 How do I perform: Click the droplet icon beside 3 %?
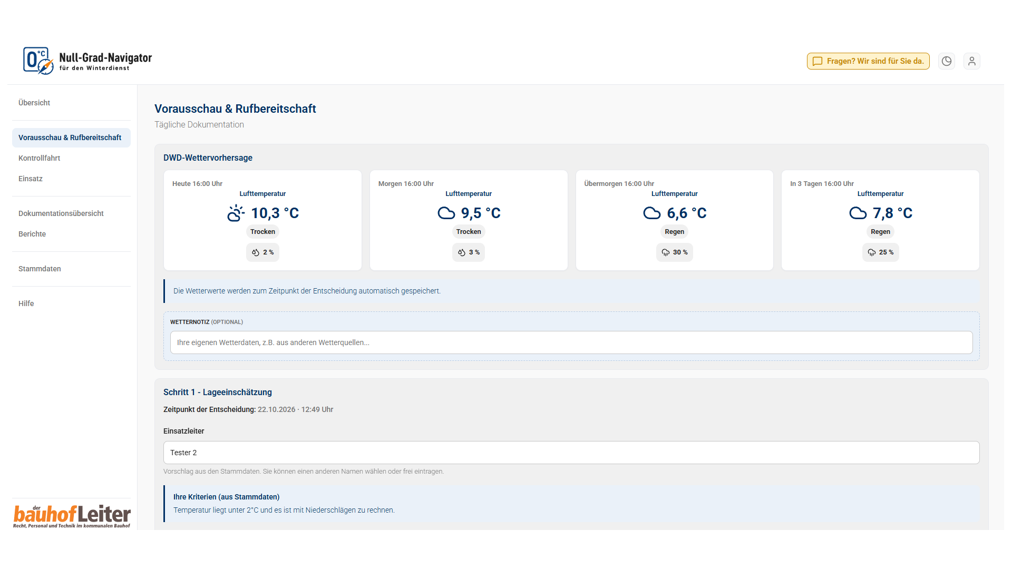pos(462,252)
